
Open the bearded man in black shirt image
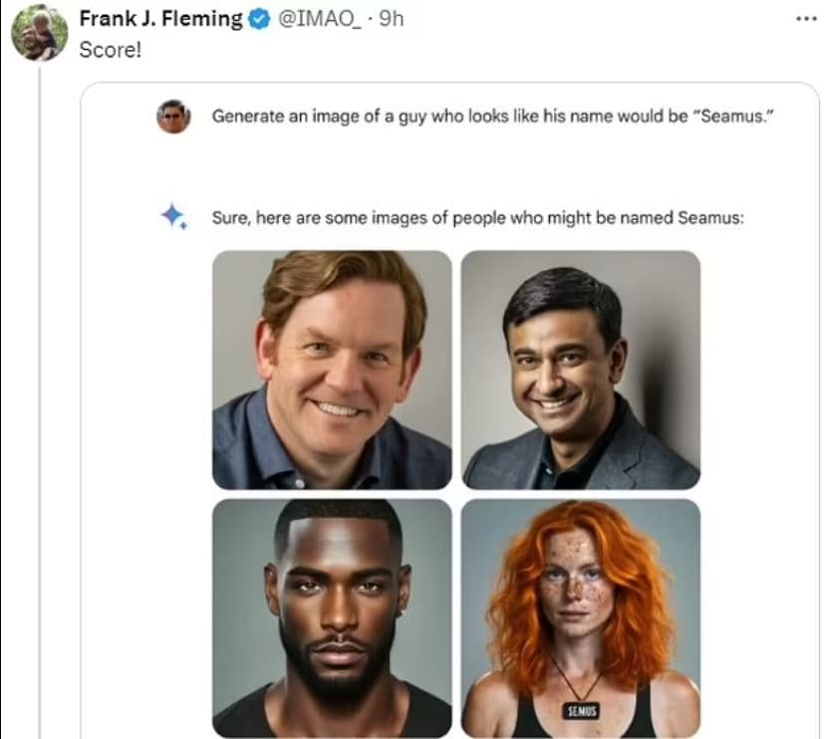click(x=332, y=617)
